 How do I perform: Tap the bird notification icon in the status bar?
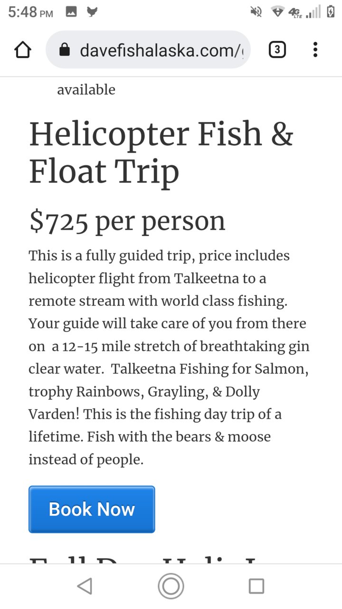(92, 12)
